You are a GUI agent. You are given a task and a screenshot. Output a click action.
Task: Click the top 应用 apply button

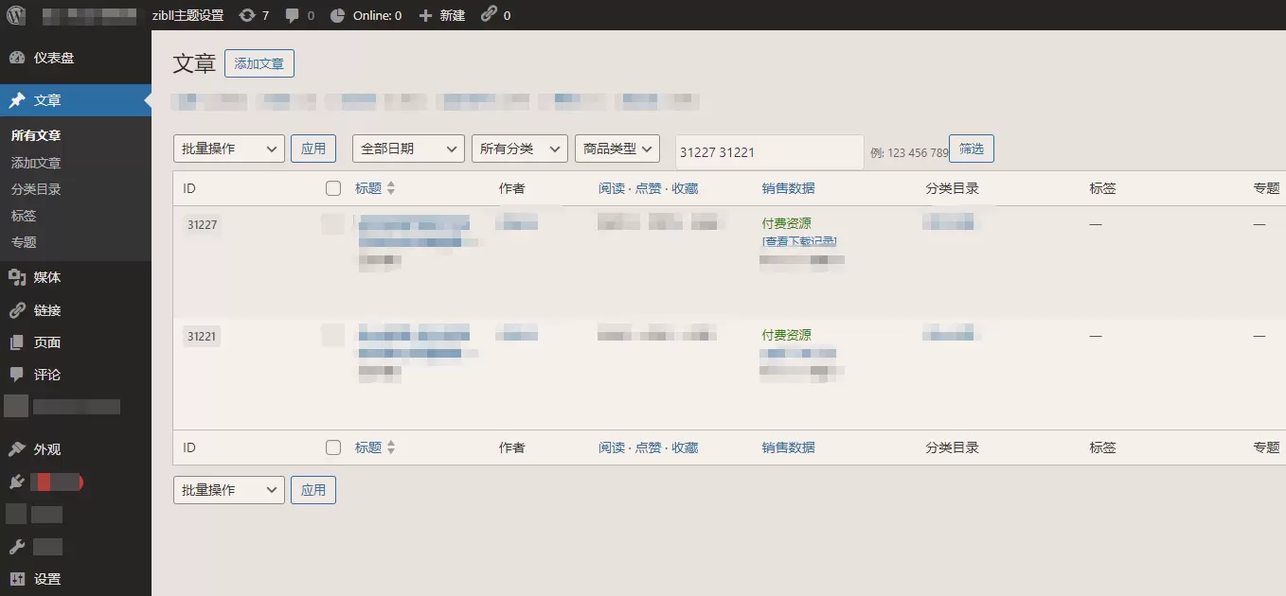pyautogui.click(x=313, y=149)
